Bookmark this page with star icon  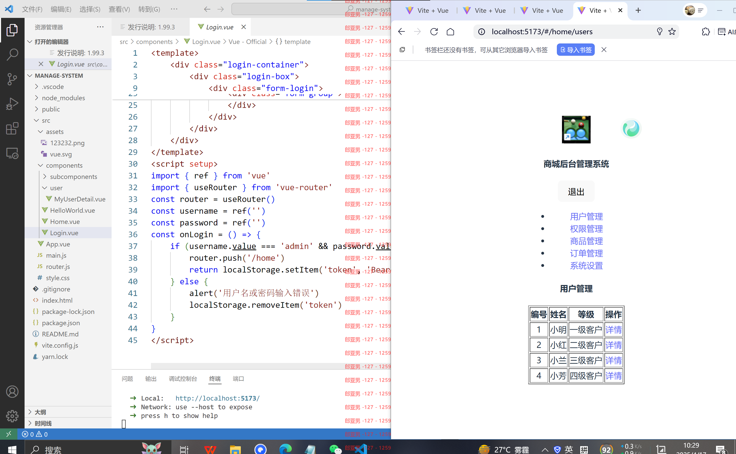pyautogui.click(x=672, y=31)
